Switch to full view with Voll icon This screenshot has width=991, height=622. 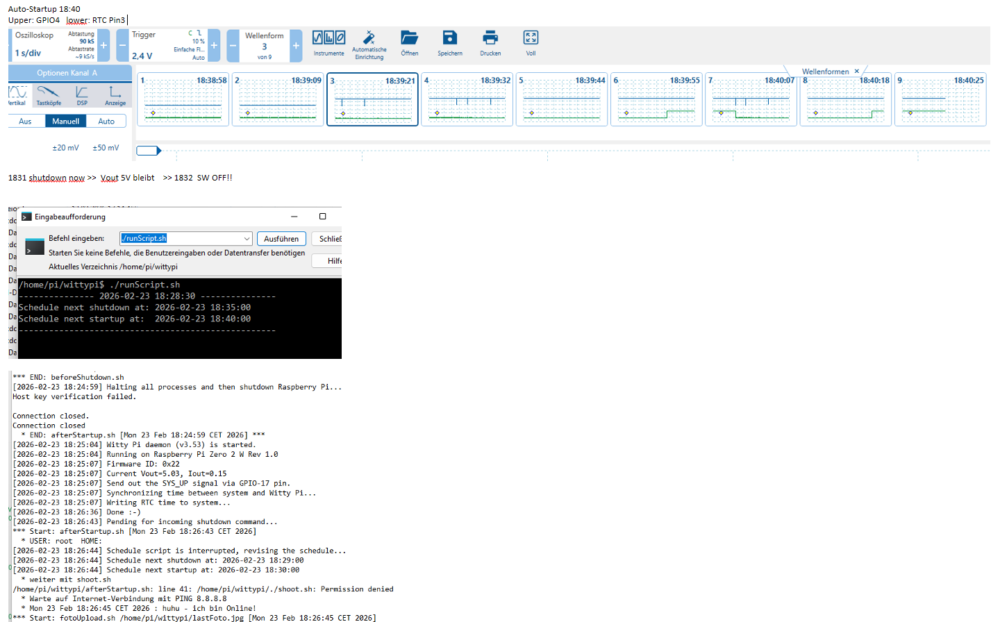(x=531, y=38)
